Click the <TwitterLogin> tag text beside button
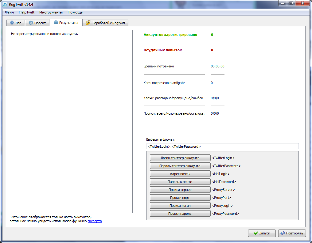The width and height of the screenshot is (312, 243). tap(223, 158)
